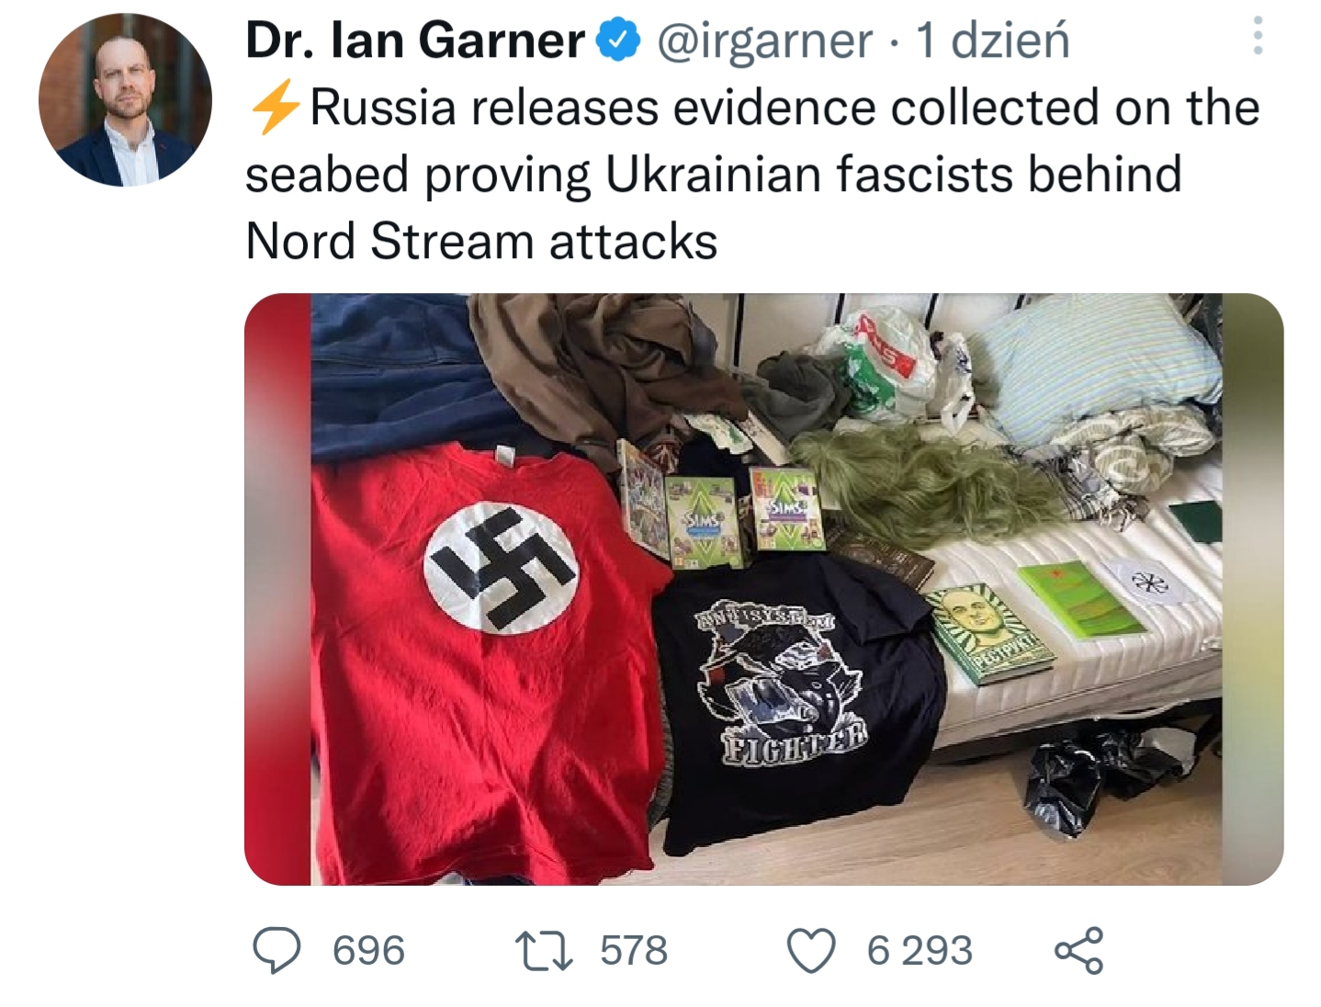Click the 696 replies count
The width and height of the screenshot is (1321, 1007).
pos(368,951)
